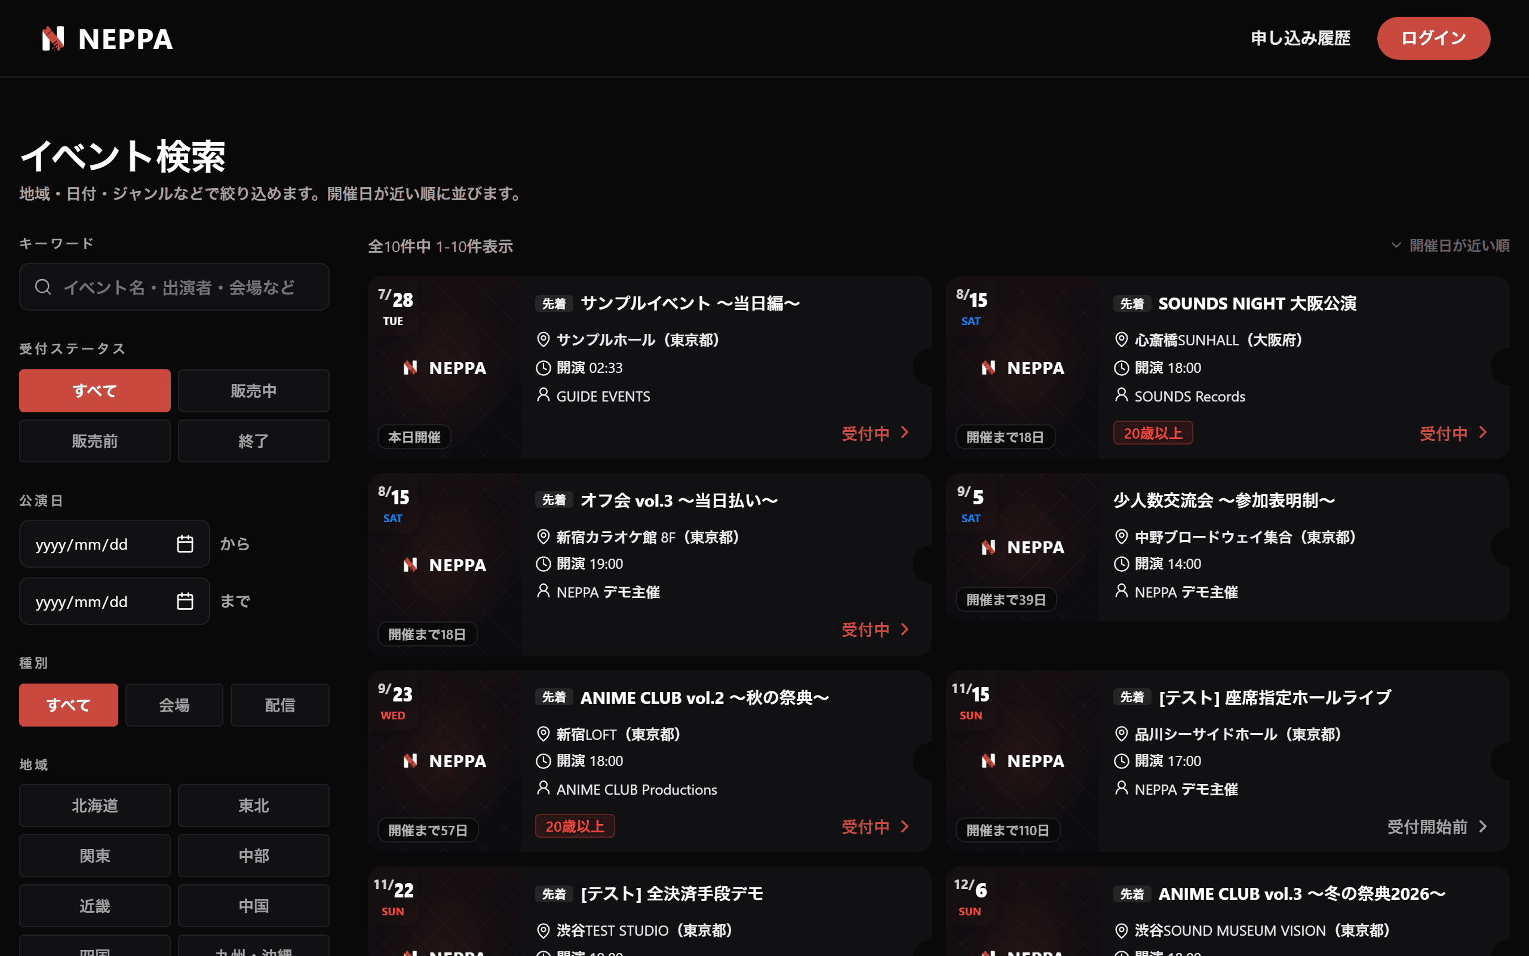Filter status by 販売前

[95, 441]
